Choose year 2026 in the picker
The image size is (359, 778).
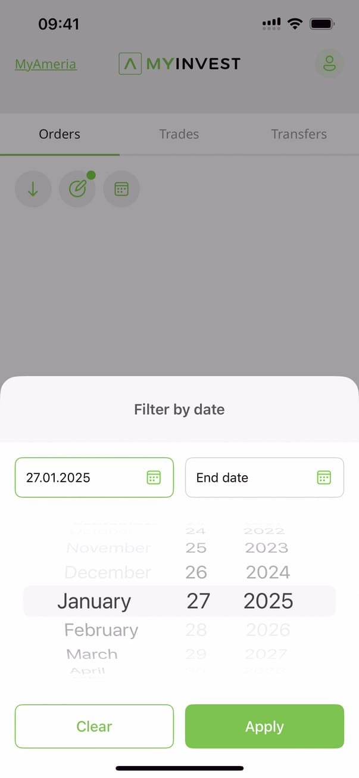(268, 630)
